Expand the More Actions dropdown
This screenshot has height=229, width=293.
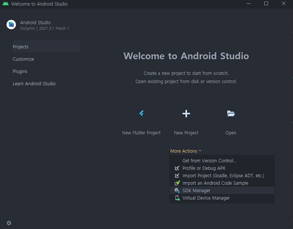point(186,151)
